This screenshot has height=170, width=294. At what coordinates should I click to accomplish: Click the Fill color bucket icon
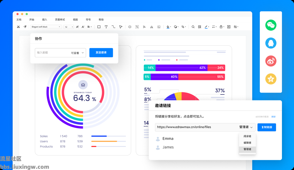coord(168,27)
